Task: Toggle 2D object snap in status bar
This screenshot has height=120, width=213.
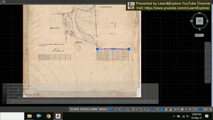Action: (x=153, y=109)
